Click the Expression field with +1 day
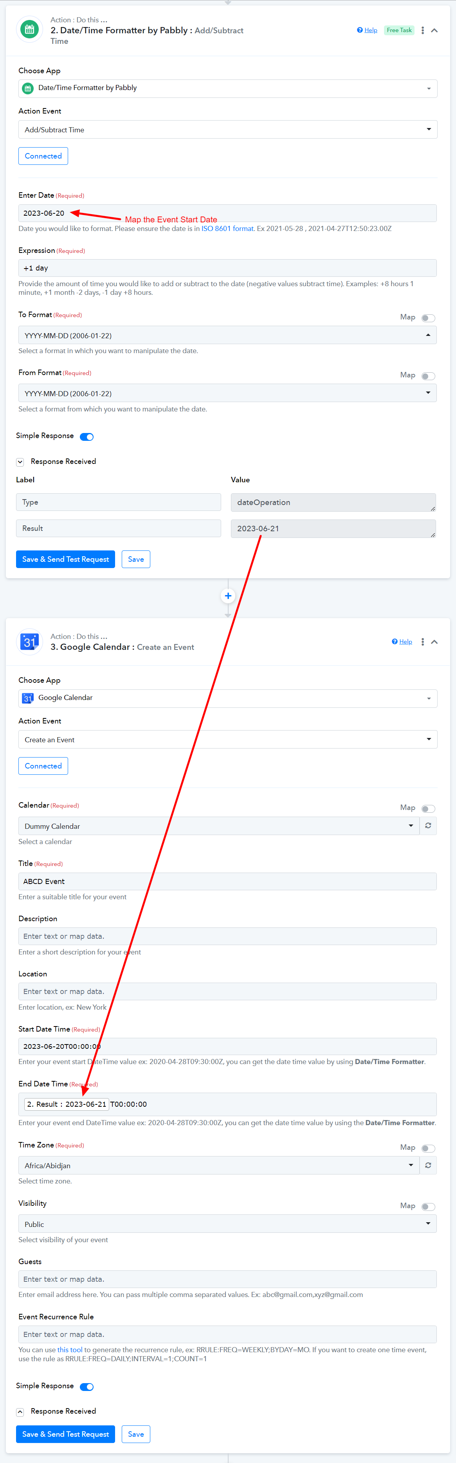The image size is (456, 1463). [228, 268]
